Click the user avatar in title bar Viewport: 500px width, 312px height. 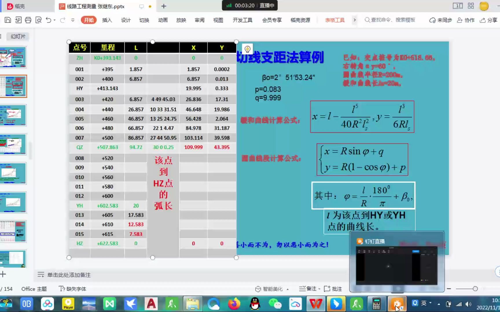(x=484, y=6)
